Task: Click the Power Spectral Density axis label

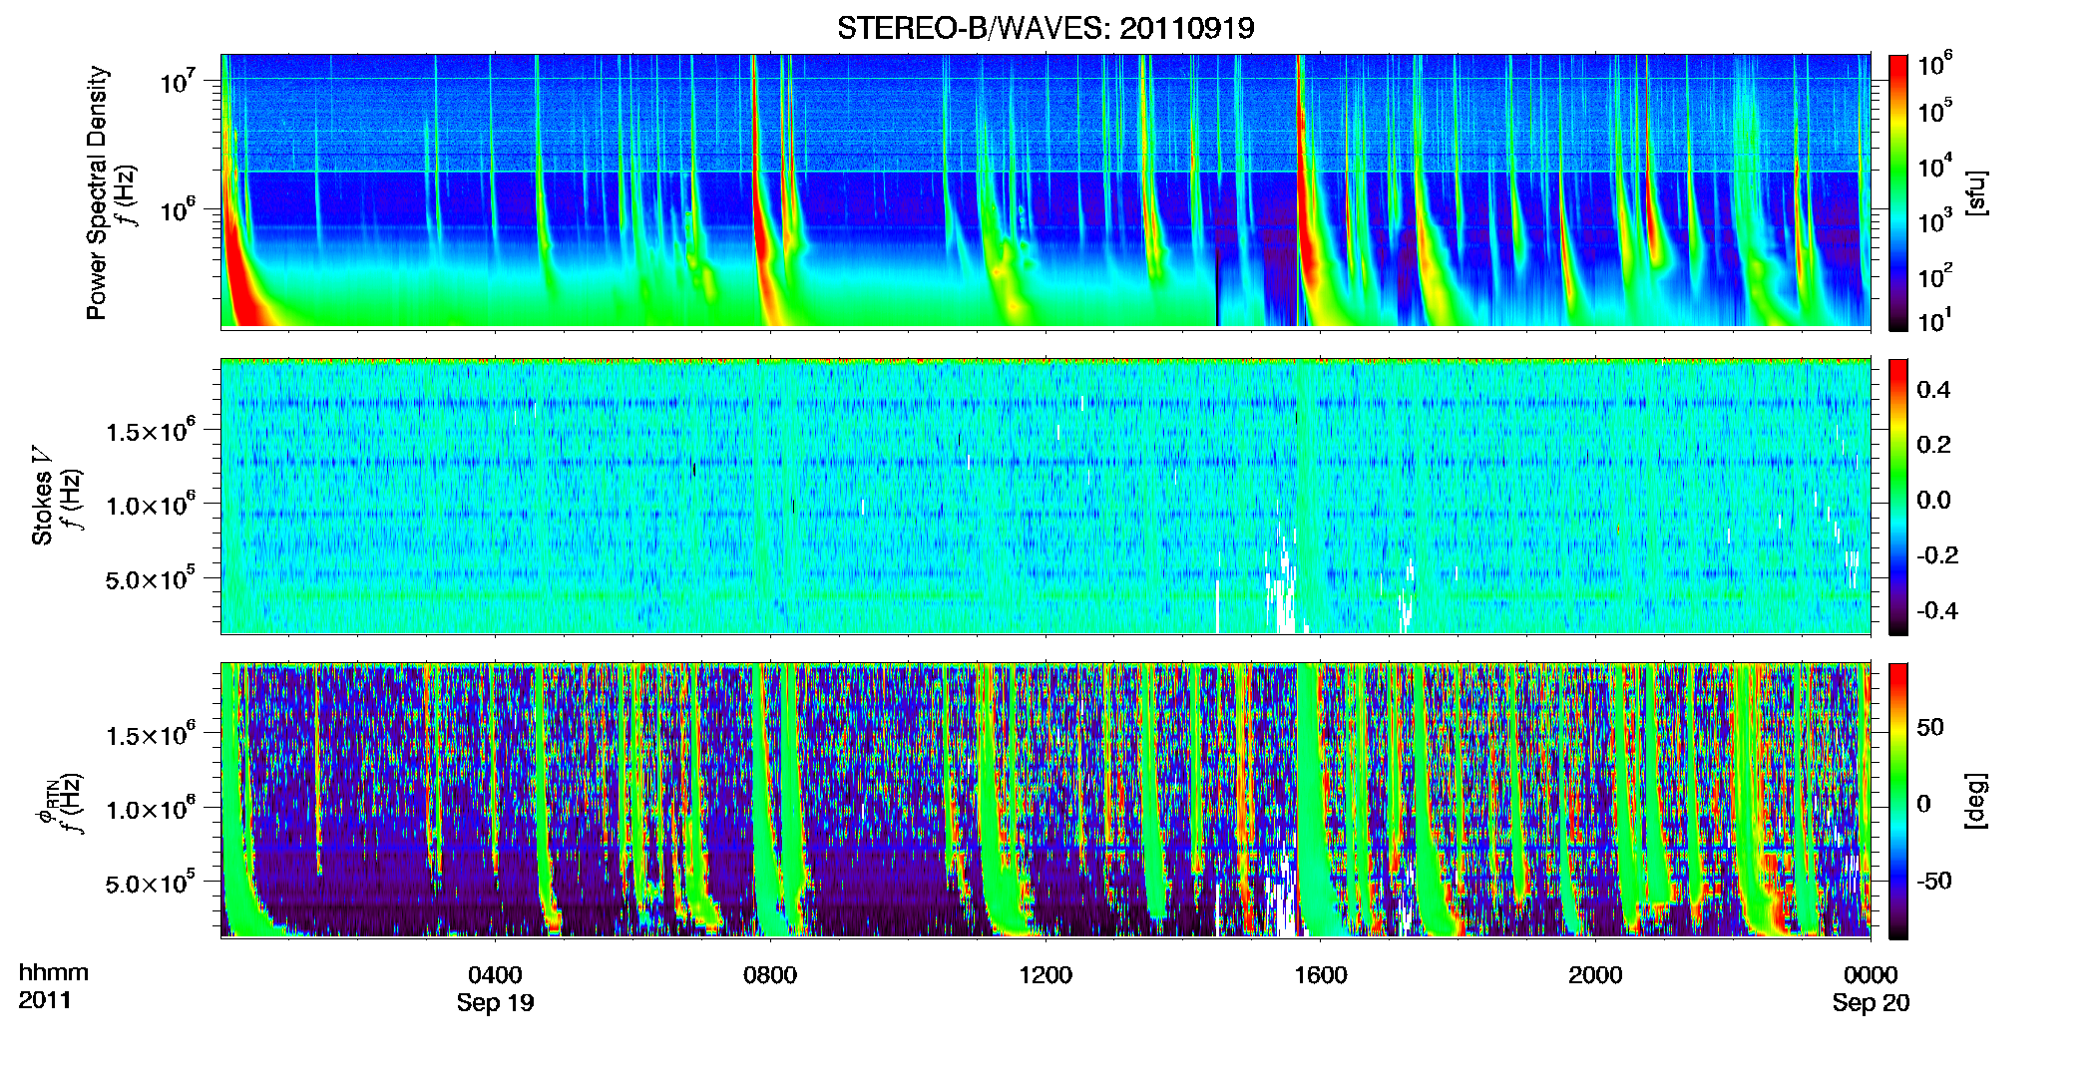Action: pos(96,192)
